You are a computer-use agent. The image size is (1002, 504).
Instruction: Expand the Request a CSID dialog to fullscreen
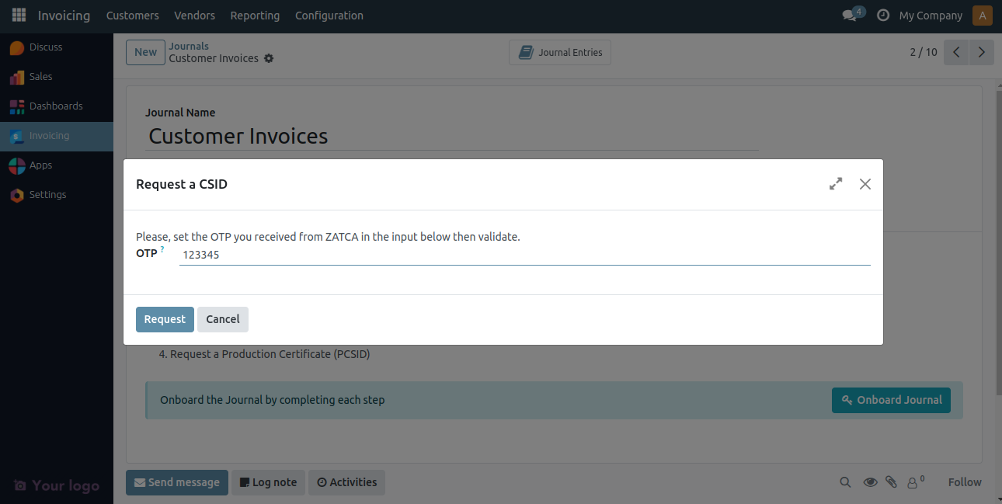point(835,184)
